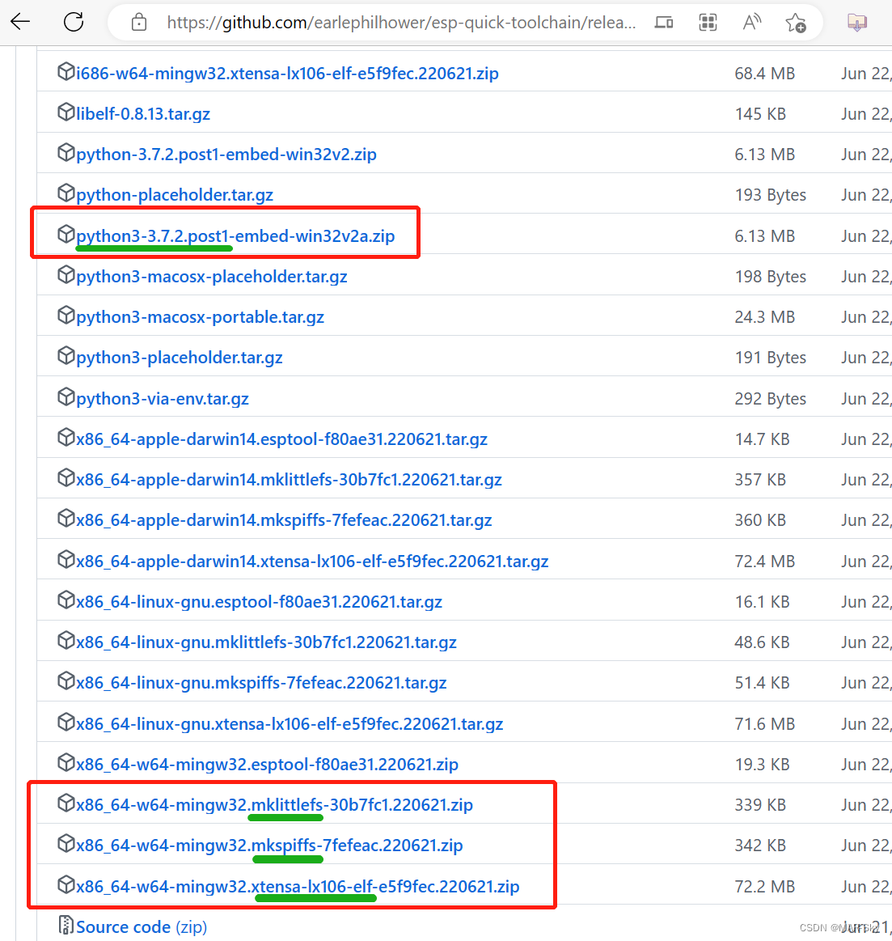
Task: Click file-zip icon beside Source code (zip)
Action: pos(66,926)
